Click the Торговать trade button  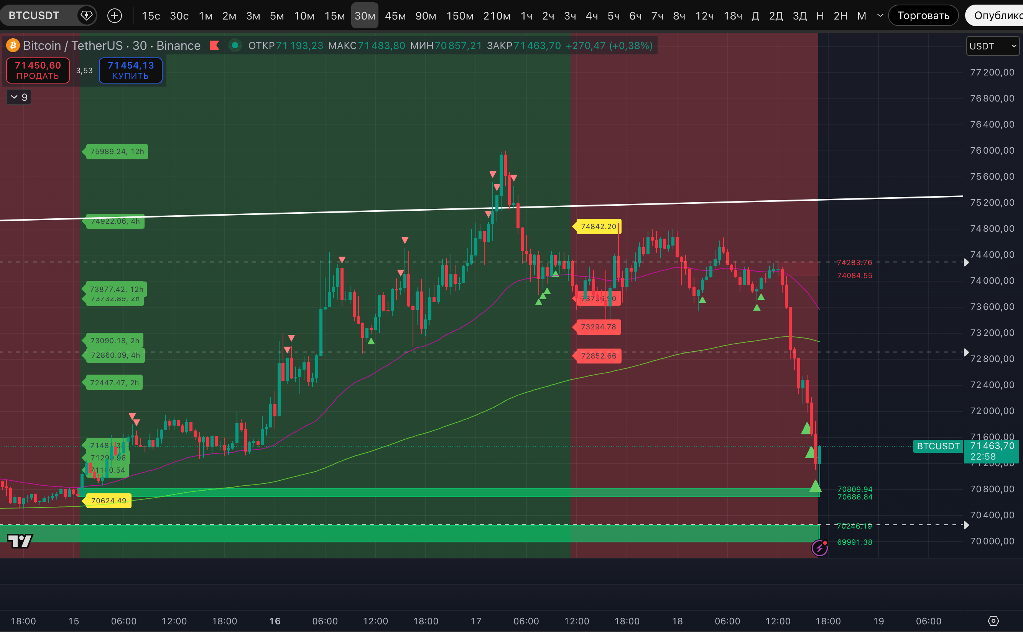tap(923, 16)
